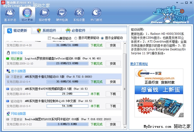Open the 硬件检测 monitor icon
194x132 pixels.
tap(62, 12)
